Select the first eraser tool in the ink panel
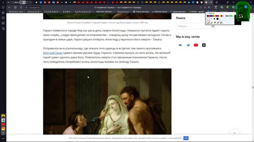 point(218,23)
